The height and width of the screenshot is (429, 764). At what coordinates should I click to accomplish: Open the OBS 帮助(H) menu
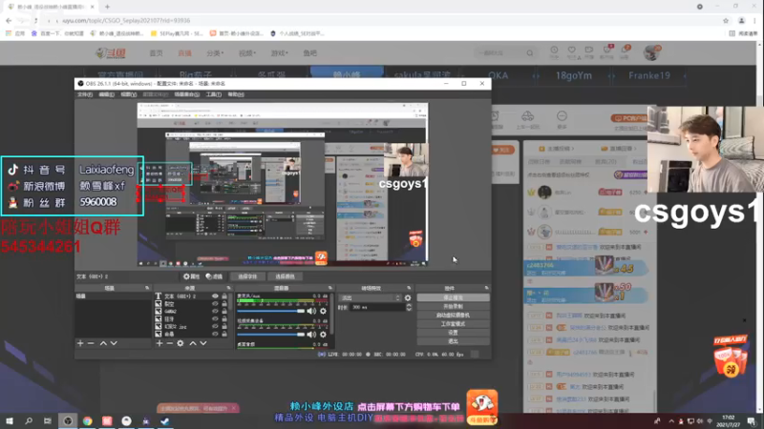(x=236, y=94)
